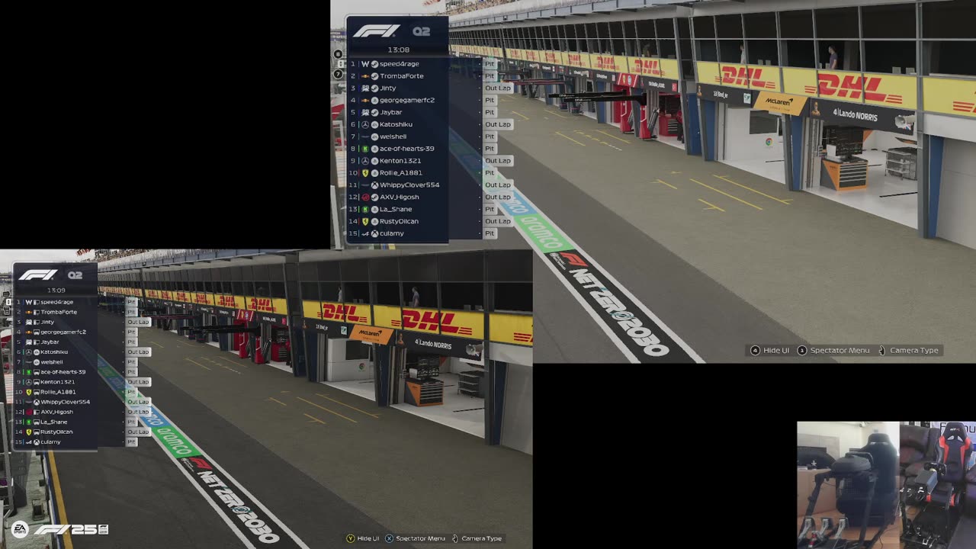The image size is (976, 549).
Task: Click stick glyph beside upper Camera Type
Action: click(x=882, y=350)
